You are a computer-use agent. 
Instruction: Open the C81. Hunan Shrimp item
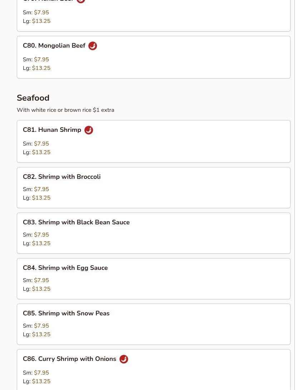point(52,130)
